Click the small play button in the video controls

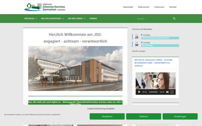(x=139, y=92)
